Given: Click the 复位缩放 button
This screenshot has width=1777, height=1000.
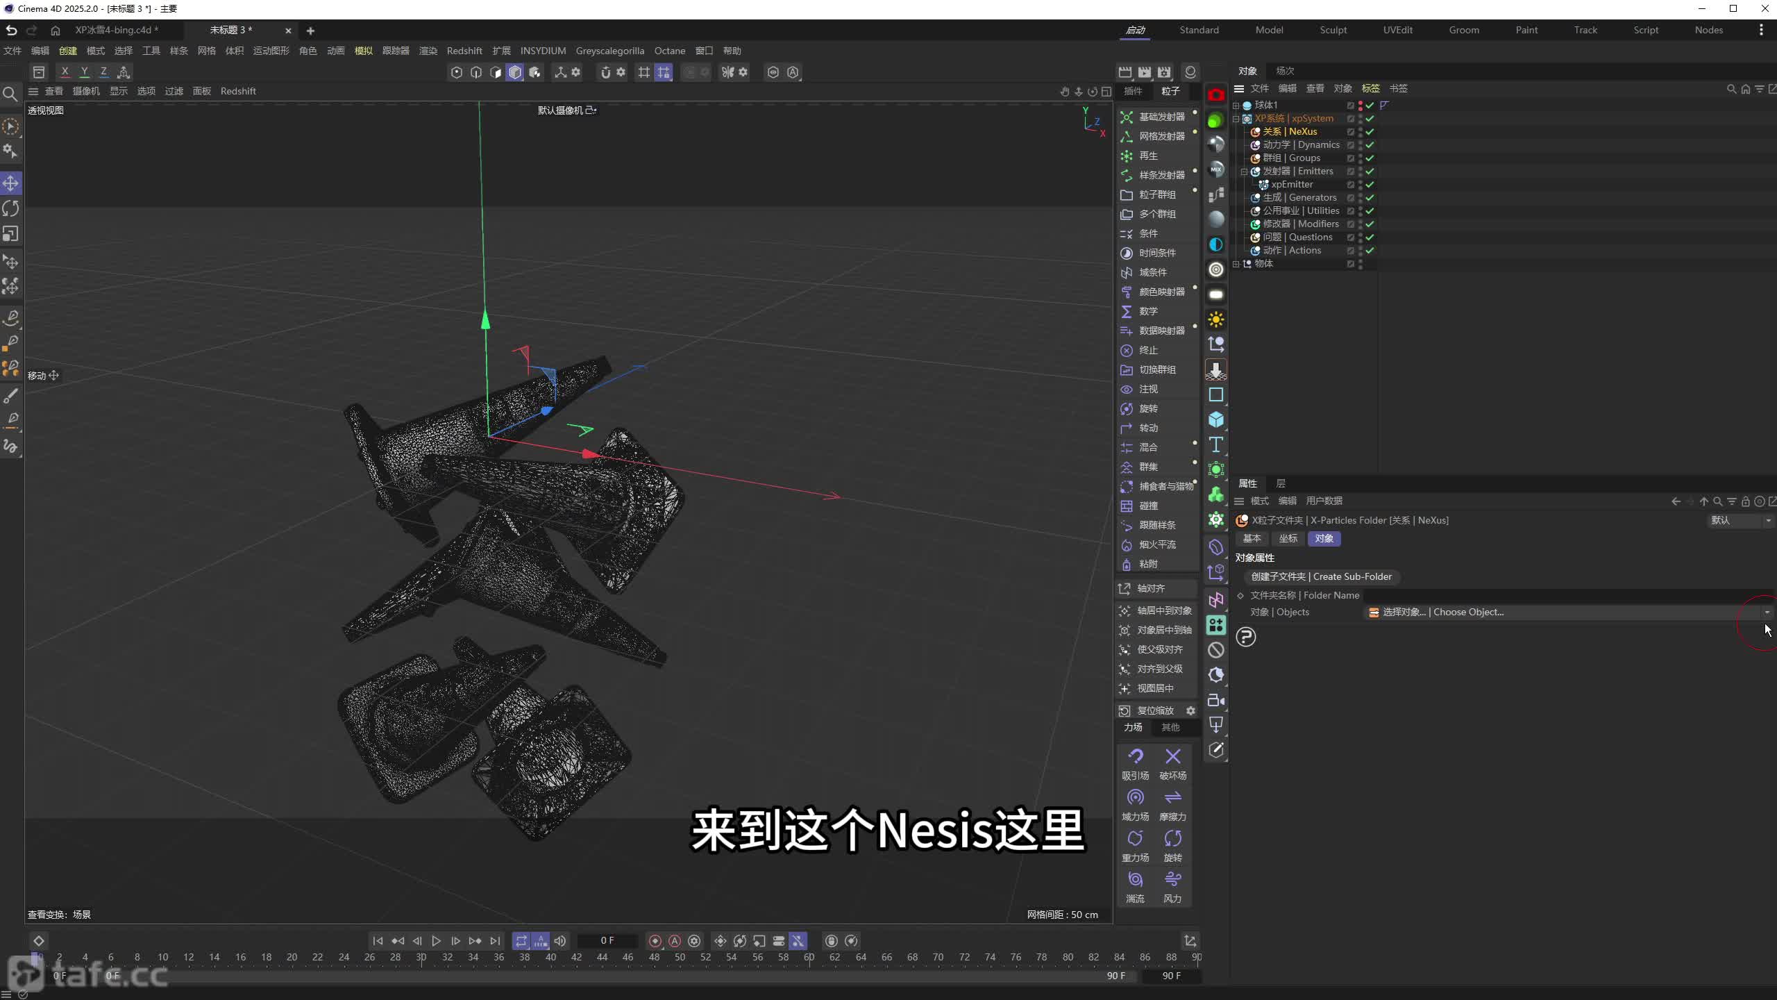Looking at the screenshot, I should click(1148, 710).
